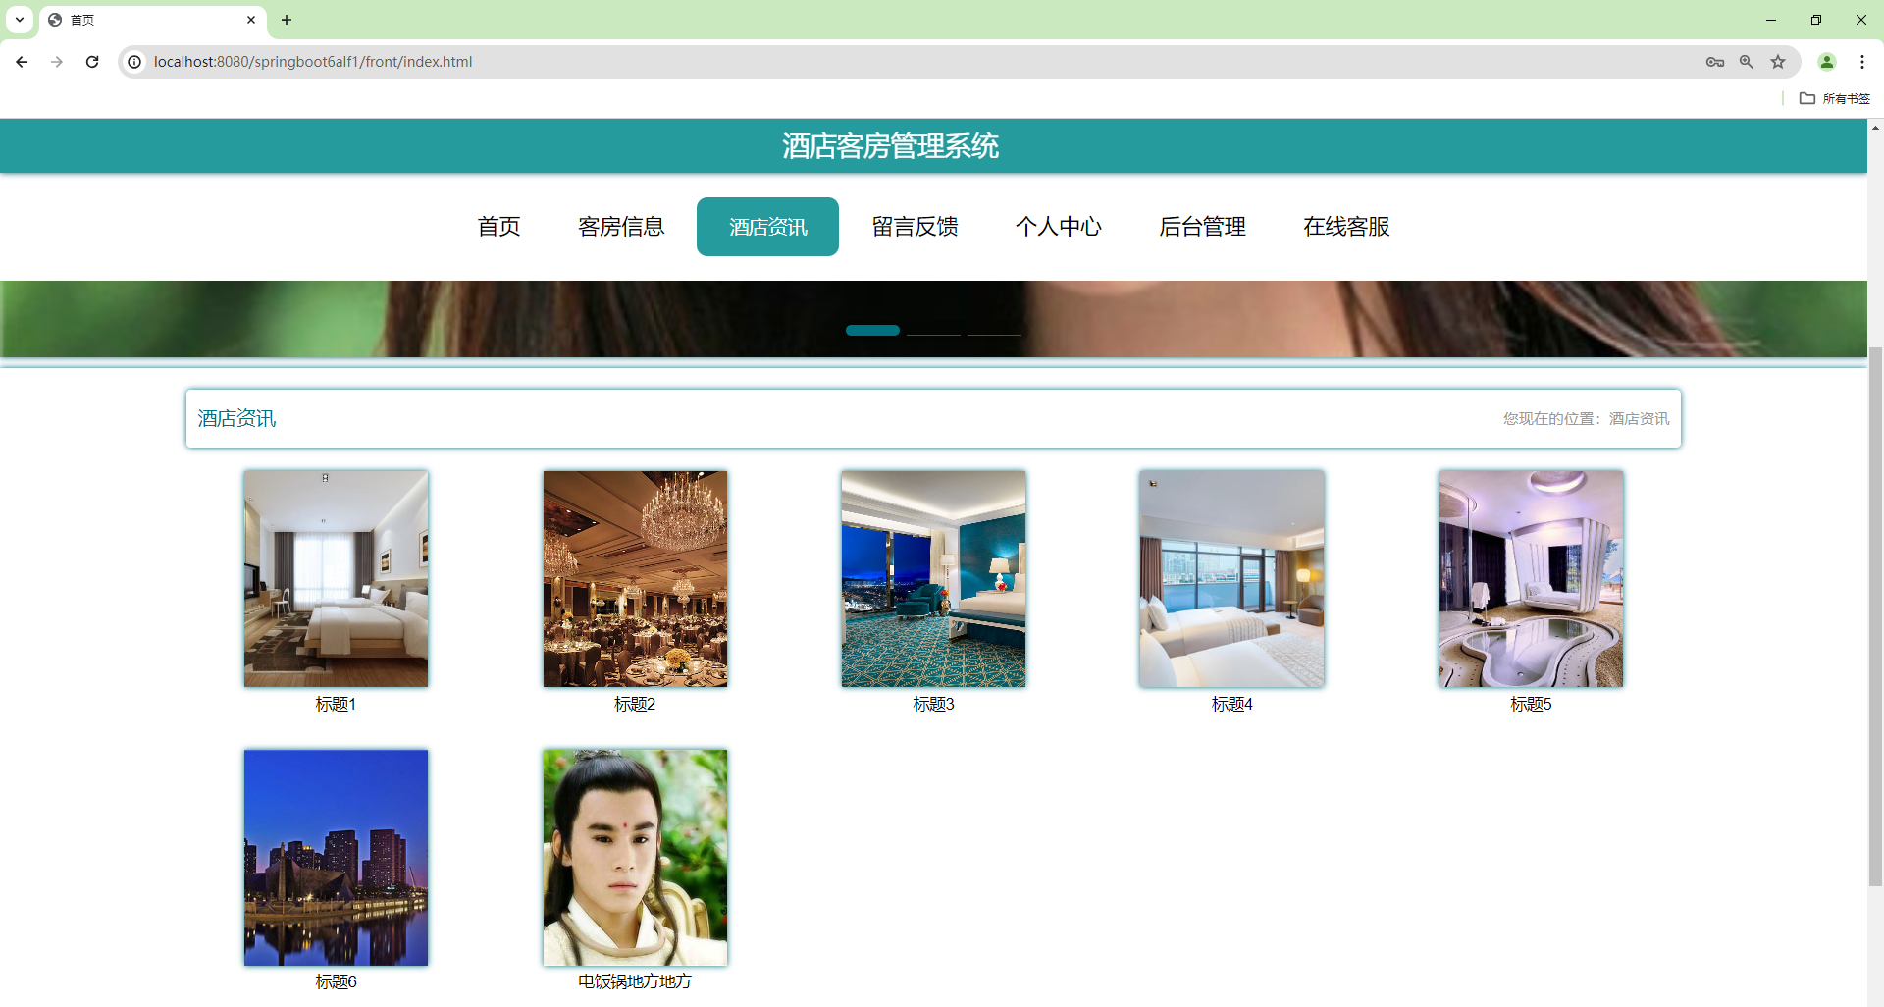This screenshot has height=1007, width=1884.
Task: Click the second carousel indicator dot
Action: [x=933, y=334]
